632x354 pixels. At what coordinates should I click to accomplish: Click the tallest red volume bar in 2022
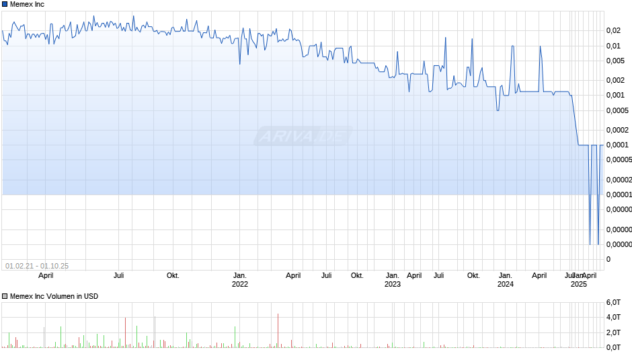pos(278,330)
